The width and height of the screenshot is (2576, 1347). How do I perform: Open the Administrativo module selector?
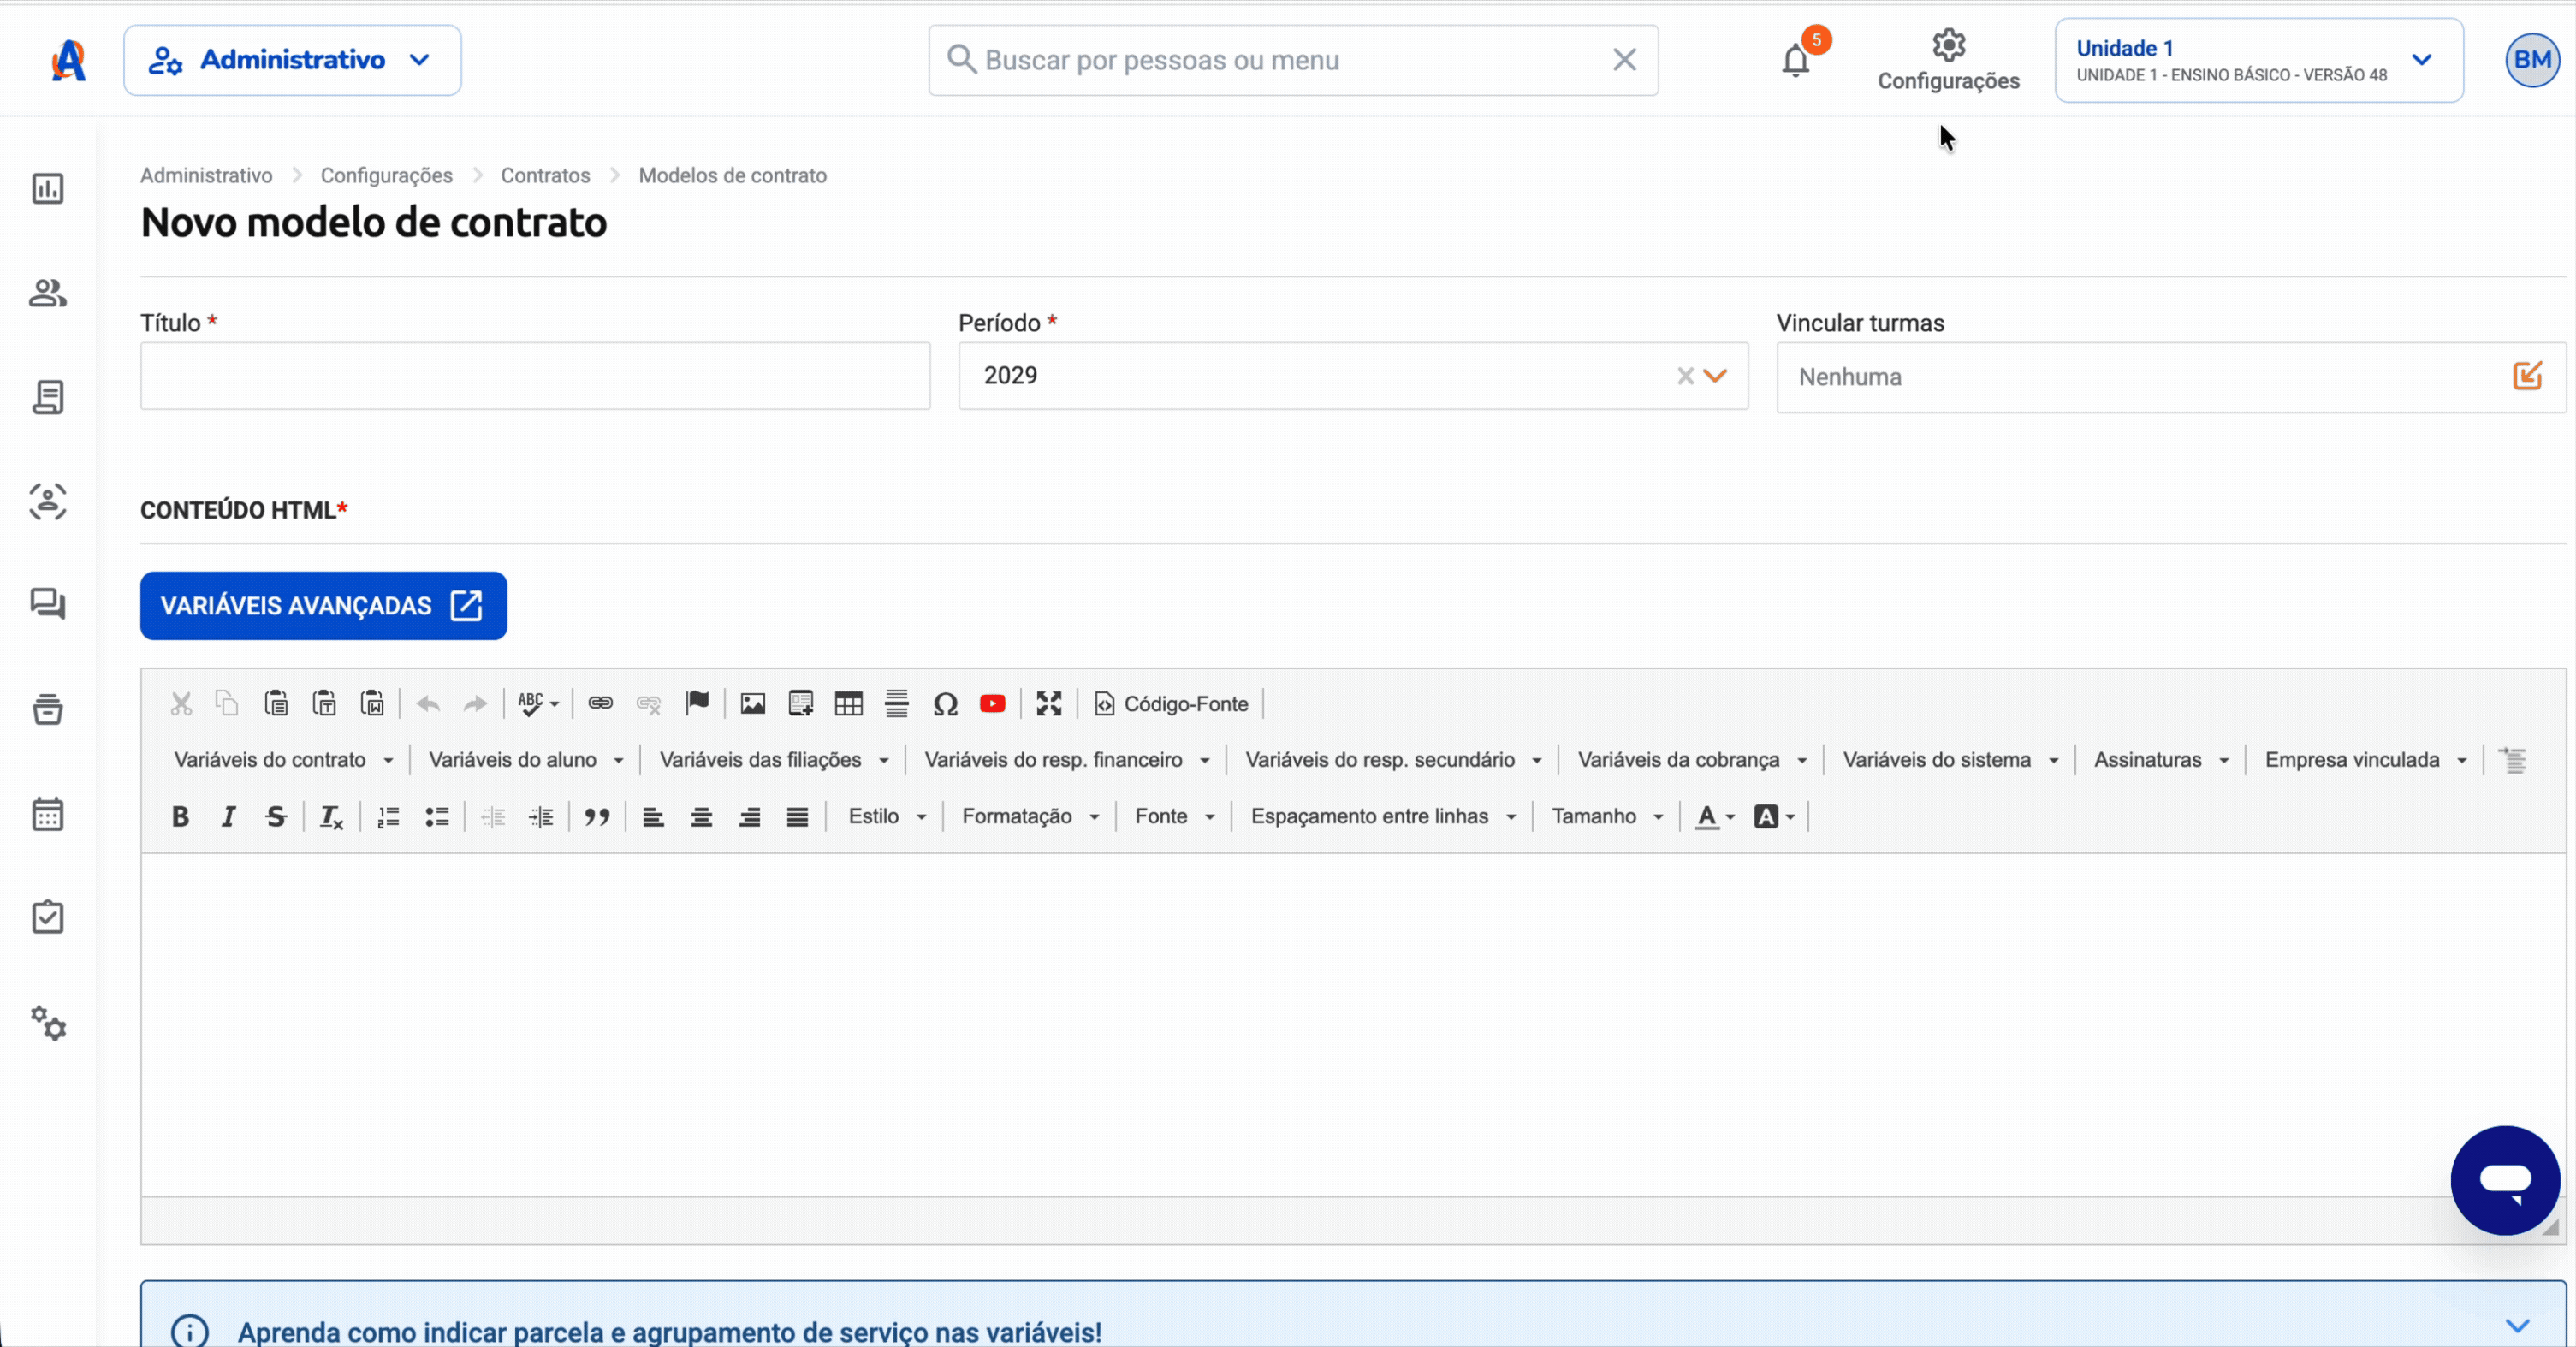click(292, 60)
